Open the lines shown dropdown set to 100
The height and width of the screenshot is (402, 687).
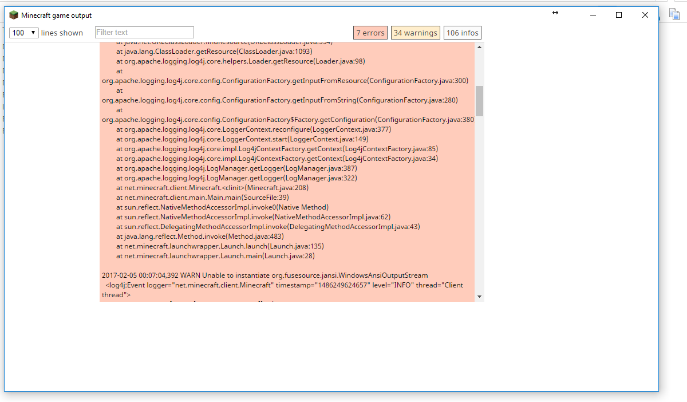click(x=24, y=33)
